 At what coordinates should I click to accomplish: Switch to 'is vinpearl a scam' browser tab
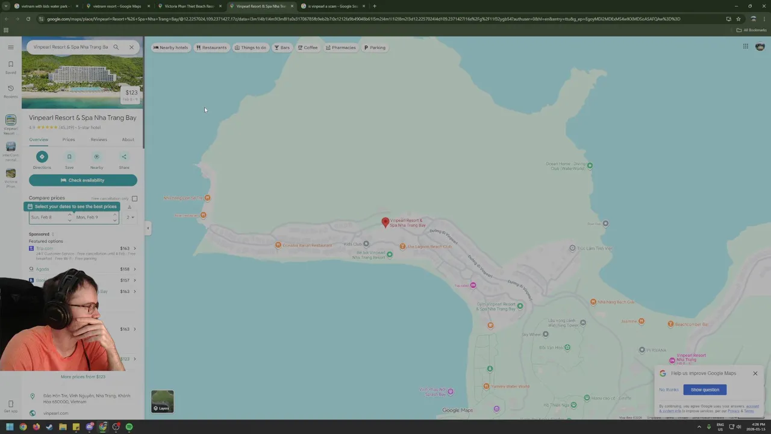[332, 6]
